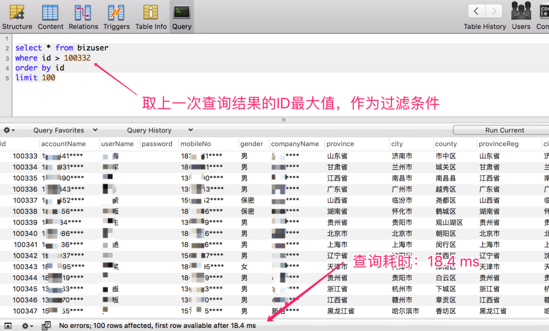The width and height of the screenshot is (549, 331).
Task: Open the gear menu in the bottom status bar
Action: coord(25,325)
